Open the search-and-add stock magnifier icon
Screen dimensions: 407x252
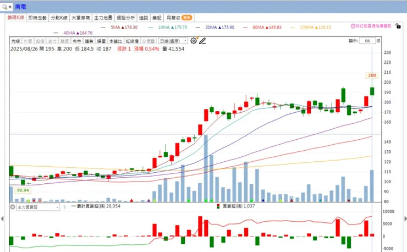tap(6, 7)
